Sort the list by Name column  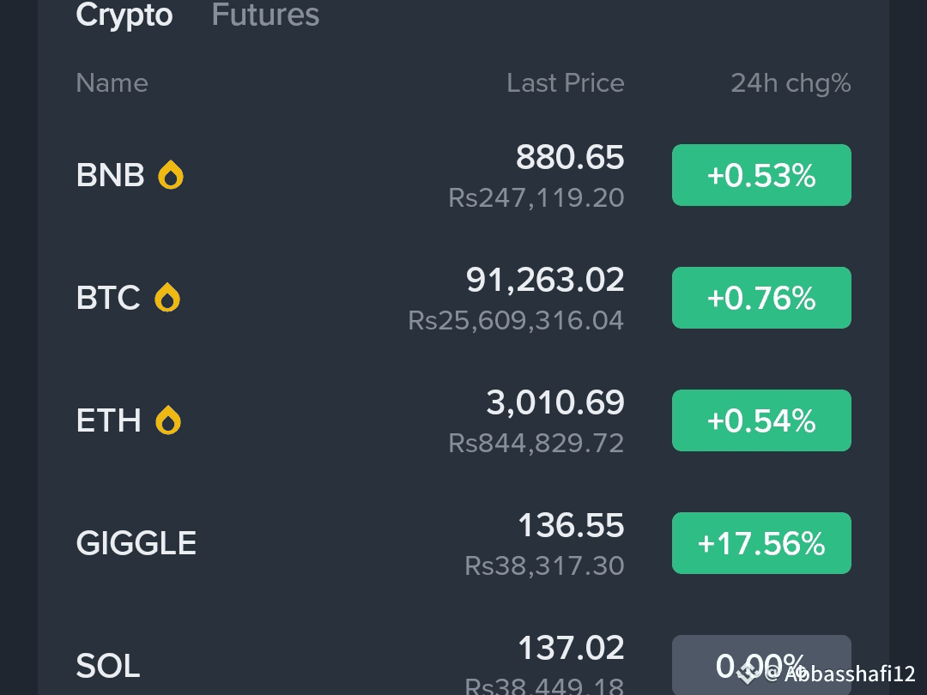[x=112, y=82]
